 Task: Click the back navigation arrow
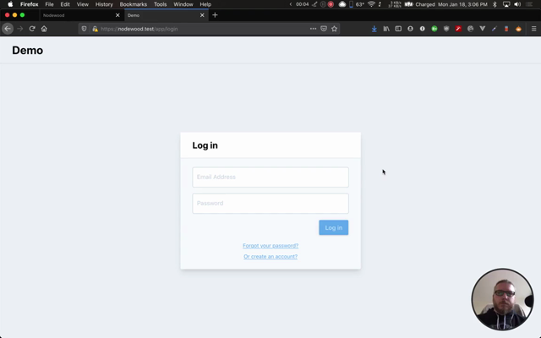click(x=8, y=29)
